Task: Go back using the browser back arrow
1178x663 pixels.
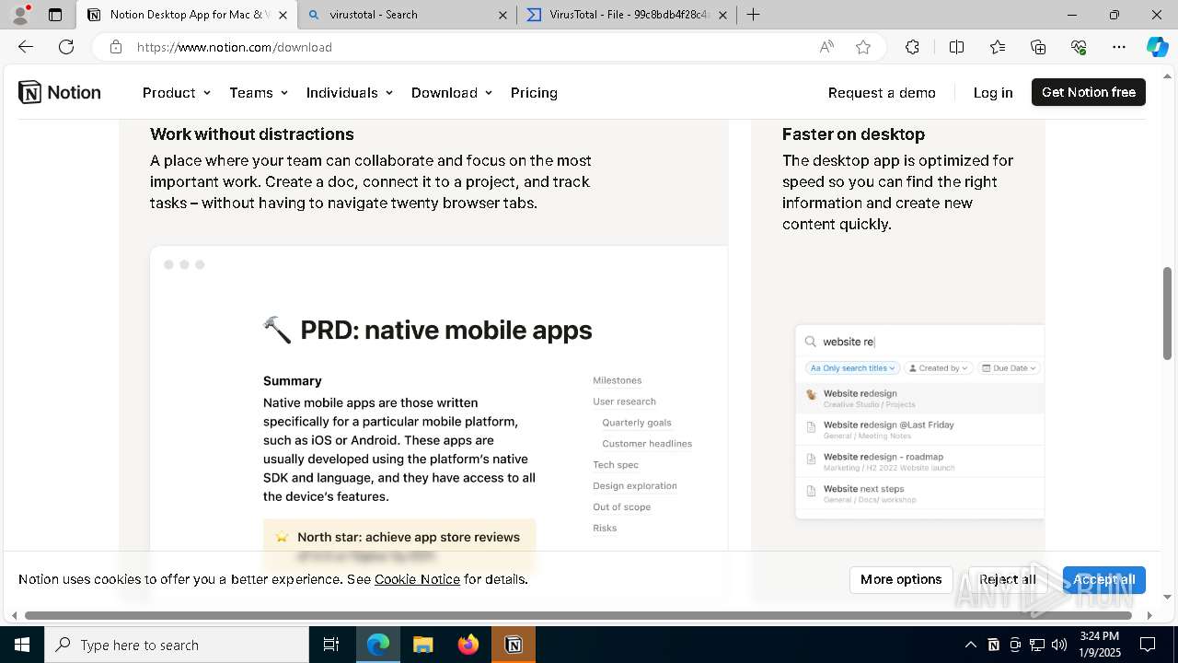Action: pyautogui.click(x=26, y=47)
